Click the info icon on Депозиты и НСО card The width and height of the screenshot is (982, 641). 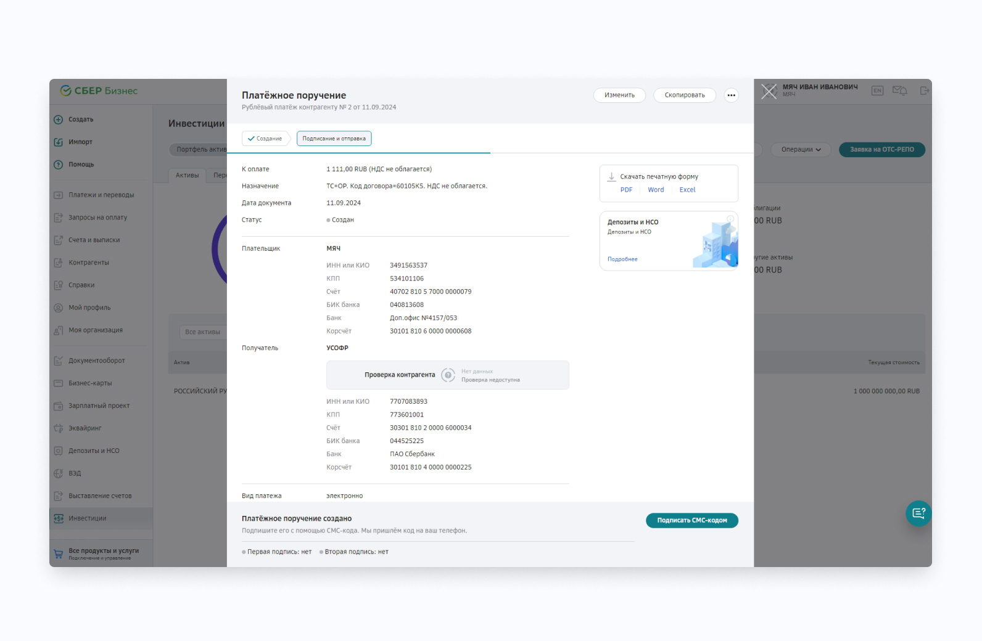point(730,219)
